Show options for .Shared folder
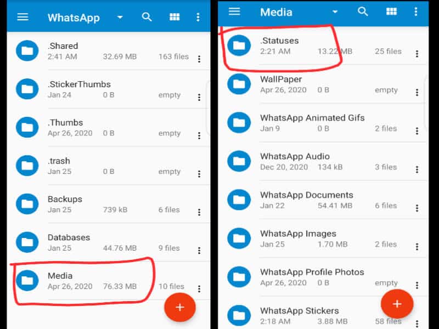Viewport: 439px width, 329px height. 199,59
